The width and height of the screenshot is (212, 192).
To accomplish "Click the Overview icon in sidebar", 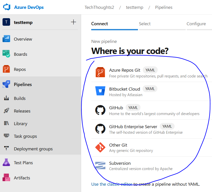I will pyautogui.click(x=6, y=39).
